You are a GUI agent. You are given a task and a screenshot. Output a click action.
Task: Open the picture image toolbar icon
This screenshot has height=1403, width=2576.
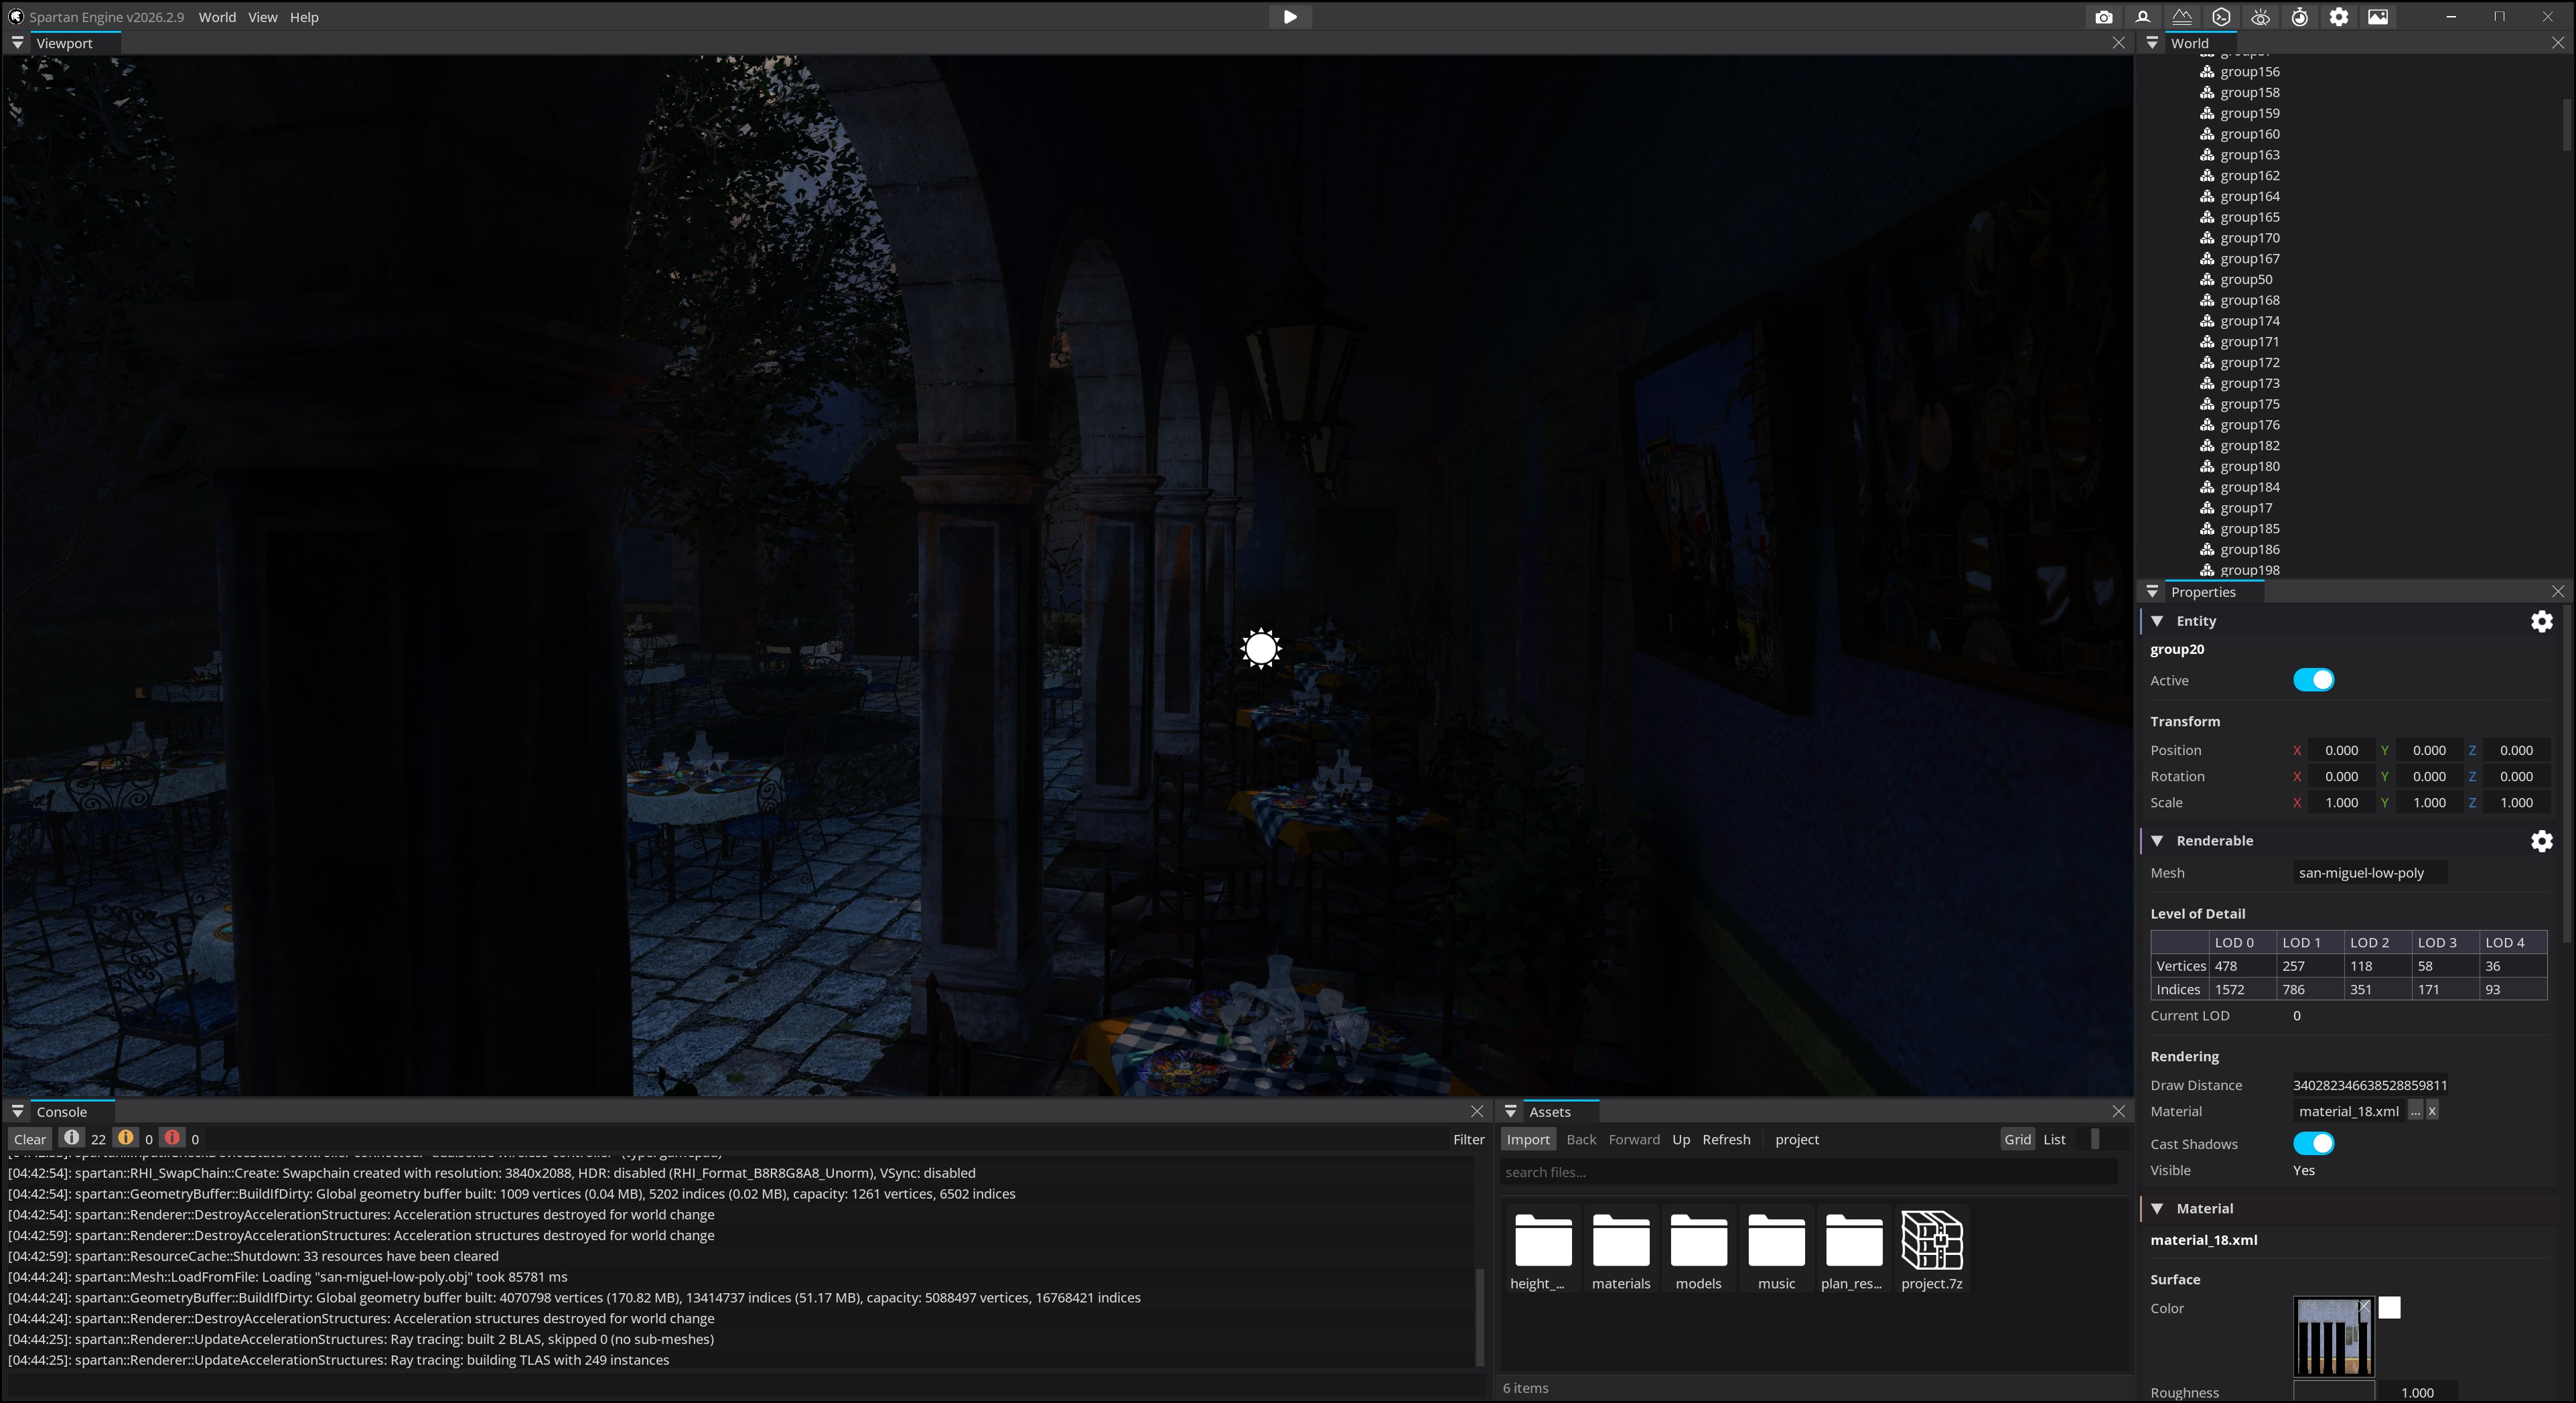tap(2378, 17)
